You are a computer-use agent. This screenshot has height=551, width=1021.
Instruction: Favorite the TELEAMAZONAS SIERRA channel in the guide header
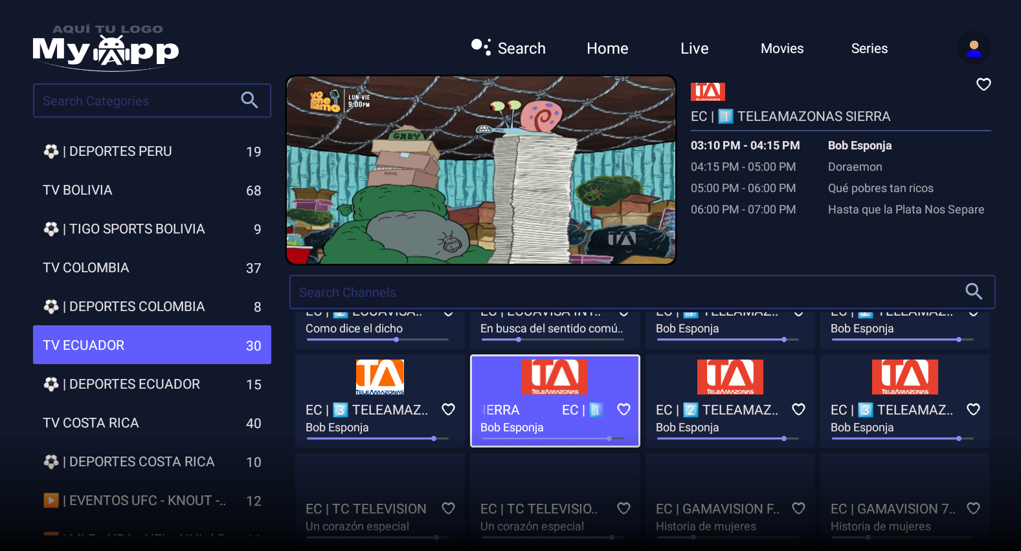(x=983, y=85)
